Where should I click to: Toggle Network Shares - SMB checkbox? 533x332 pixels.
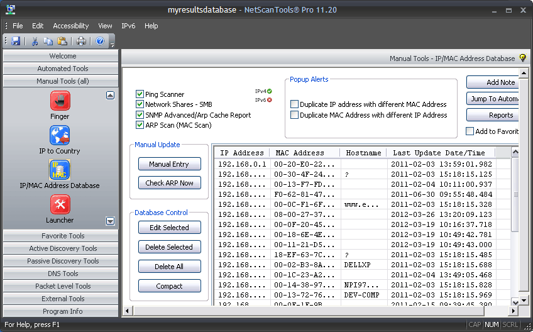140,104
